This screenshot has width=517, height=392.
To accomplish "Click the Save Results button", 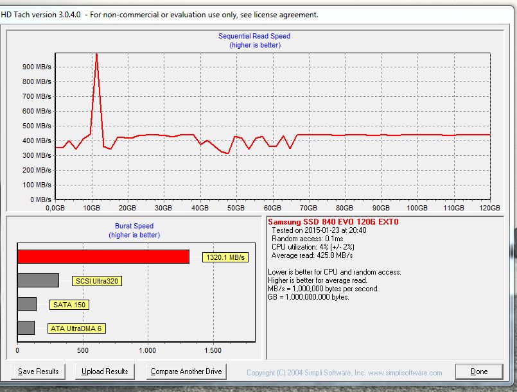I will [39, 371].
